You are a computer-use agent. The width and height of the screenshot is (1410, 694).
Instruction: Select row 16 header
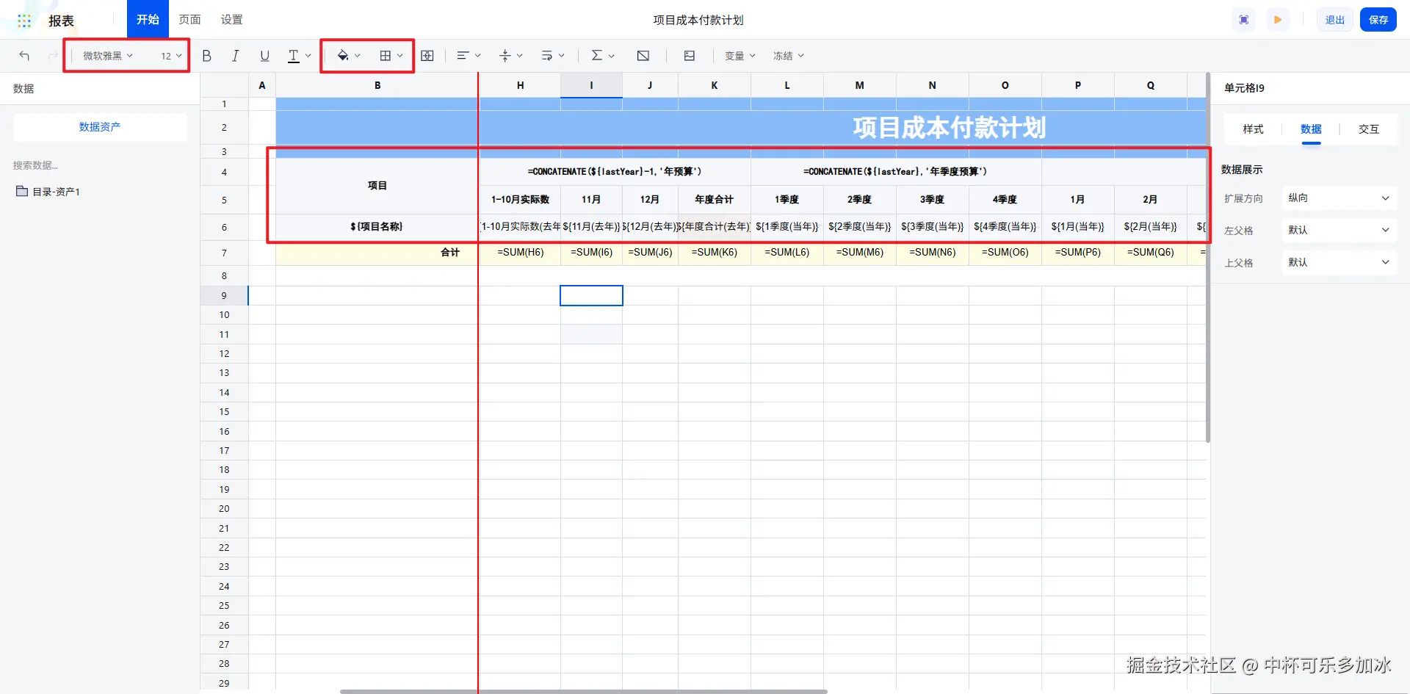[x=224, y=431]
